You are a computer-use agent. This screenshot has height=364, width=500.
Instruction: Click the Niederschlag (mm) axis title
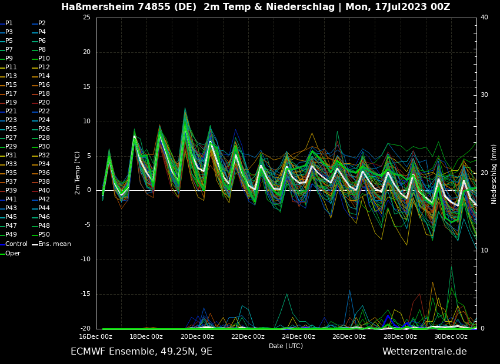tap(494, 174)
